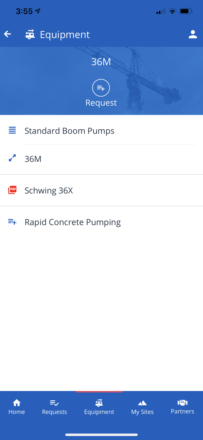The image size is (203, 440).
Task: Select Rapid Concrete Pumping from the list
Action: [x=73, y=222]
